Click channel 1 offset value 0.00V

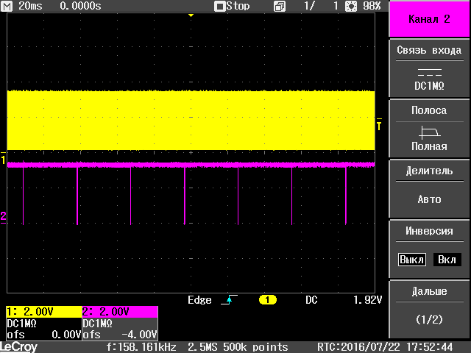coord(66,335)
